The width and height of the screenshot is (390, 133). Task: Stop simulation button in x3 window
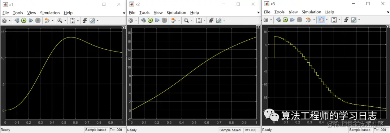[299, 20]
